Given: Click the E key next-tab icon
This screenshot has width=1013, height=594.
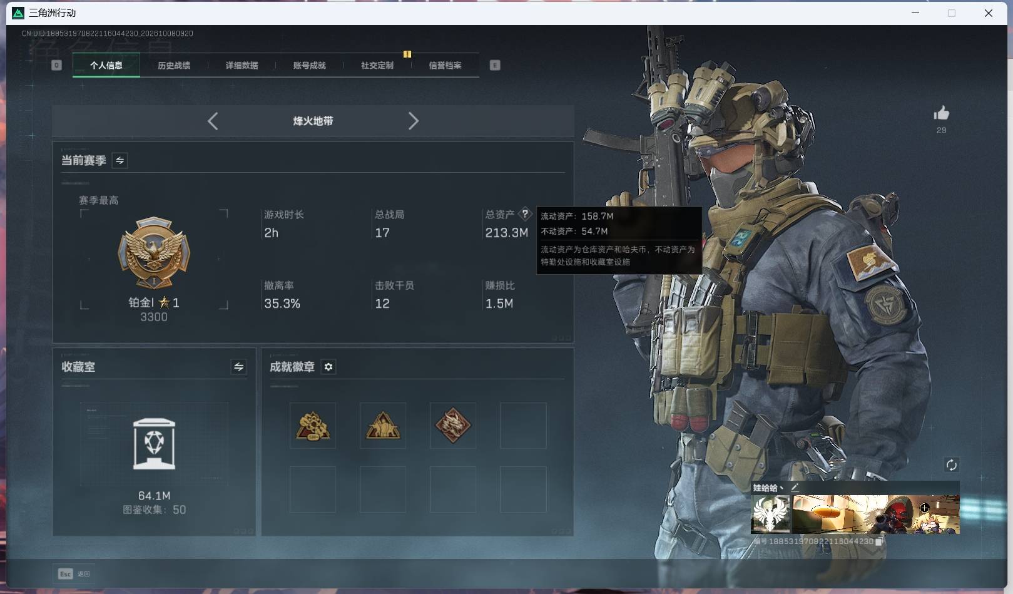Looking at the screenshot, I should pyautogui.click(x=495, y=65).
